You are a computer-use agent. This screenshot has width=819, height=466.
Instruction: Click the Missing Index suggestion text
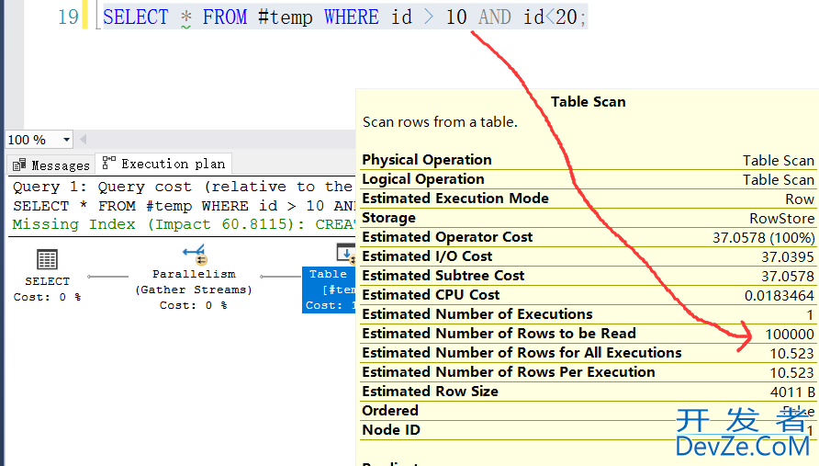pos(183,224)
